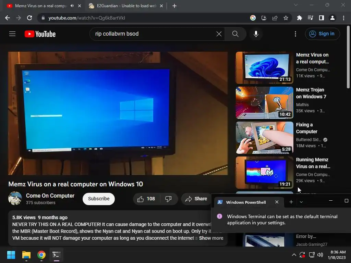The image size is (351, 263).
Task: Click the '375 subscribers' text
Action: [x=40, y=203]
